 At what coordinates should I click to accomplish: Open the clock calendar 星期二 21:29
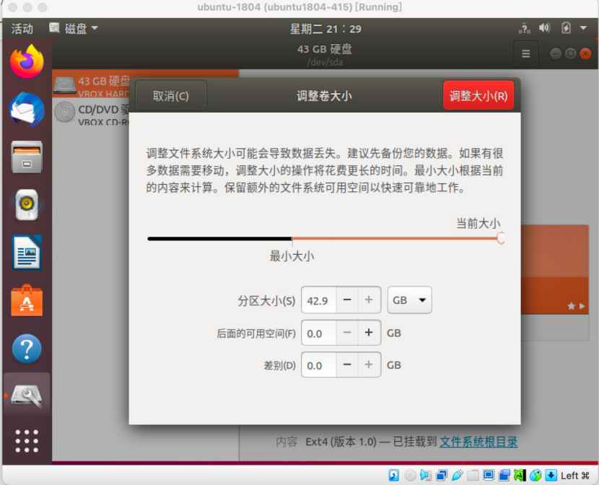(325, 29)
